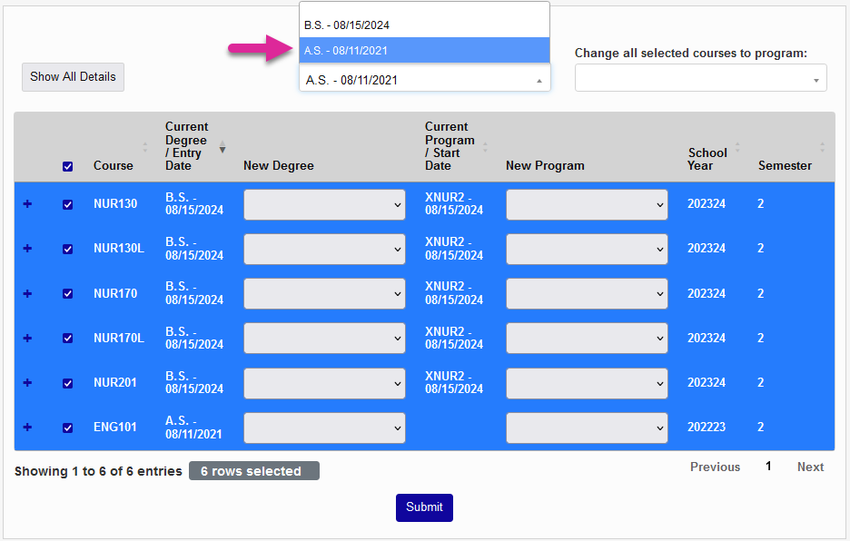Screen dimensions: 850x541
Task: Expand details with the NUR130 plus icon
Action: [27, 204]
